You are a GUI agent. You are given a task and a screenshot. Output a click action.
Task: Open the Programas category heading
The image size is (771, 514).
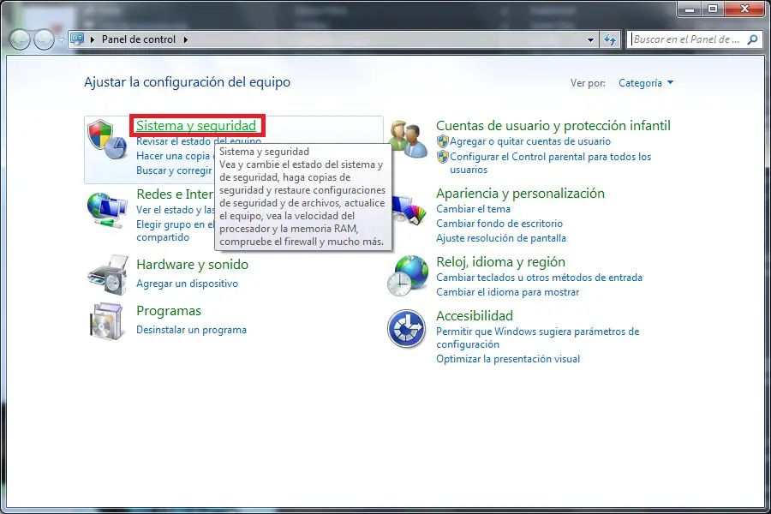169,311
